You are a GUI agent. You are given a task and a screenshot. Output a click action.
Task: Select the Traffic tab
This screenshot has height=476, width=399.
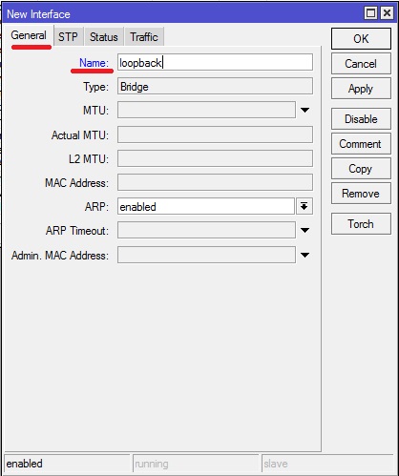pyautogui.click(x=144, y=37)
